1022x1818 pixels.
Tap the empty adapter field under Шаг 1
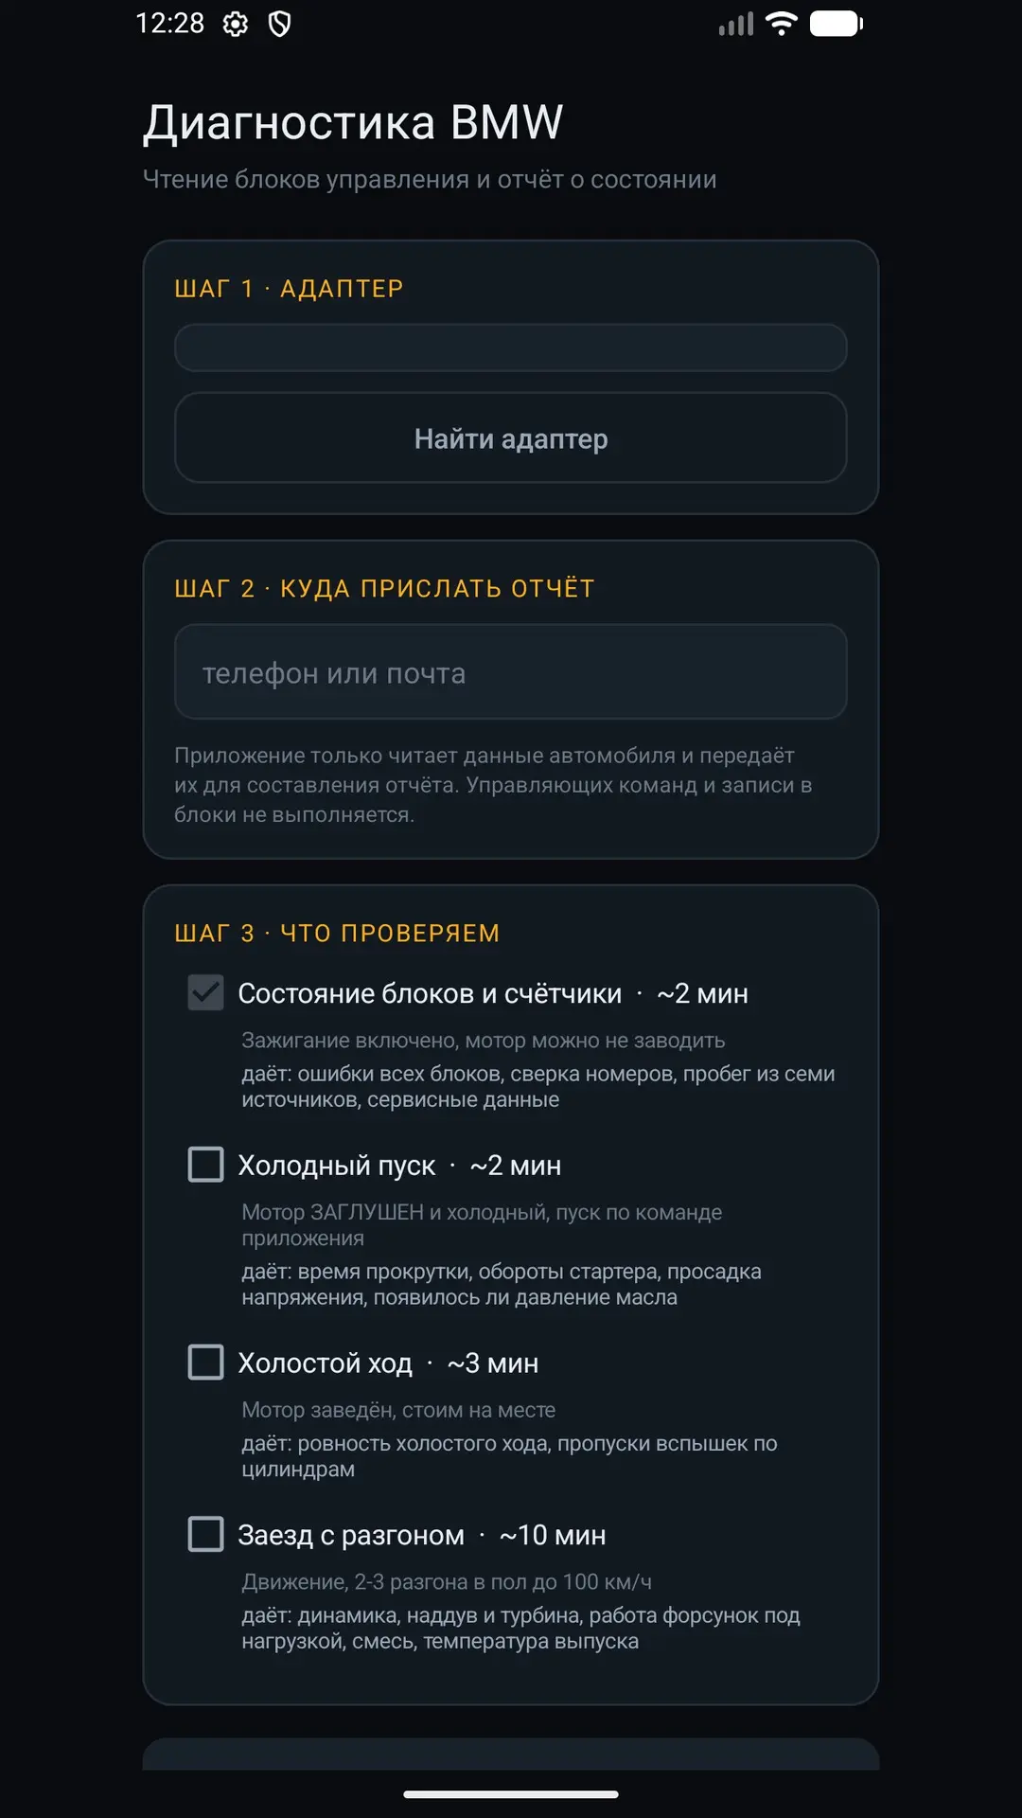click(511, 348)
